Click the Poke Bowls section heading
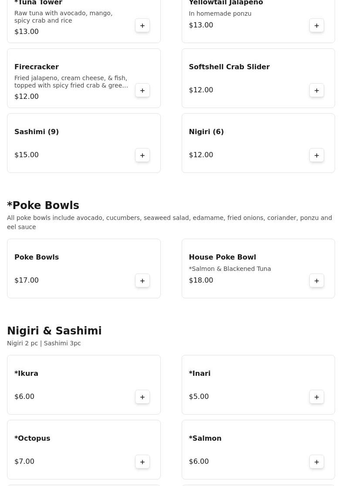Image resolution: width=342 pixels, height=486 pixels. (x=43, y=206)
